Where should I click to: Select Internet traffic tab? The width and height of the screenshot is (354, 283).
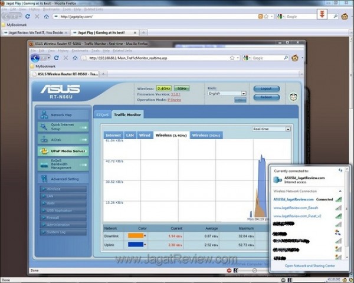[x=113, y=135]
